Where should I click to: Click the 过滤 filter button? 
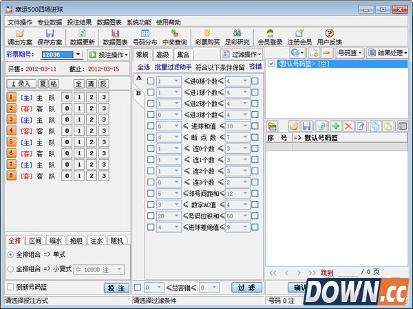(247, 288)
